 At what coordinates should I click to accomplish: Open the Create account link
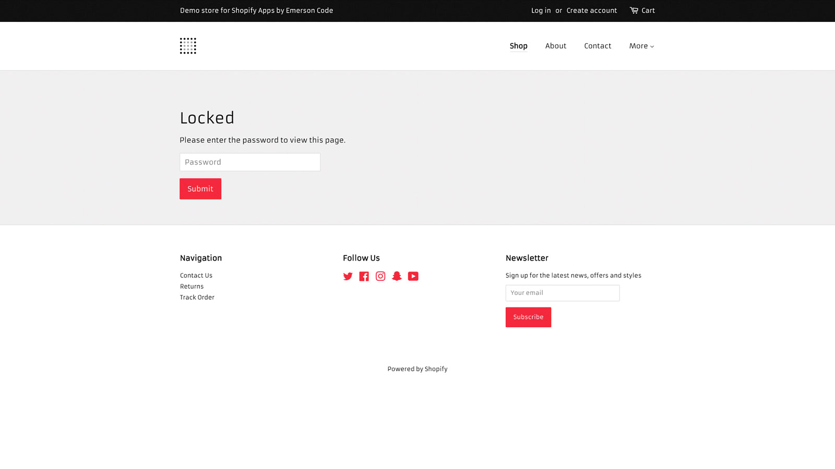tap(591, 10)
